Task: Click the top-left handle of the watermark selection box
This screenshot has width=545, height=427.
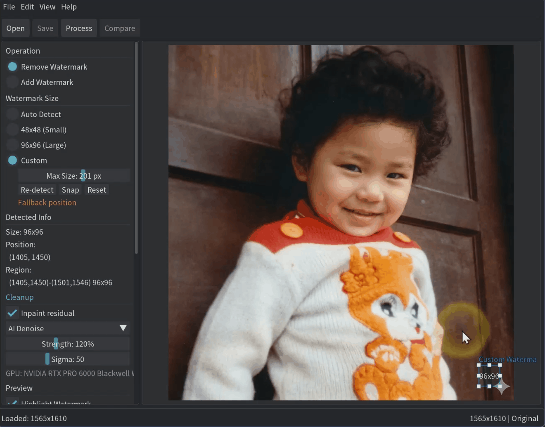Action: (479, 365)
